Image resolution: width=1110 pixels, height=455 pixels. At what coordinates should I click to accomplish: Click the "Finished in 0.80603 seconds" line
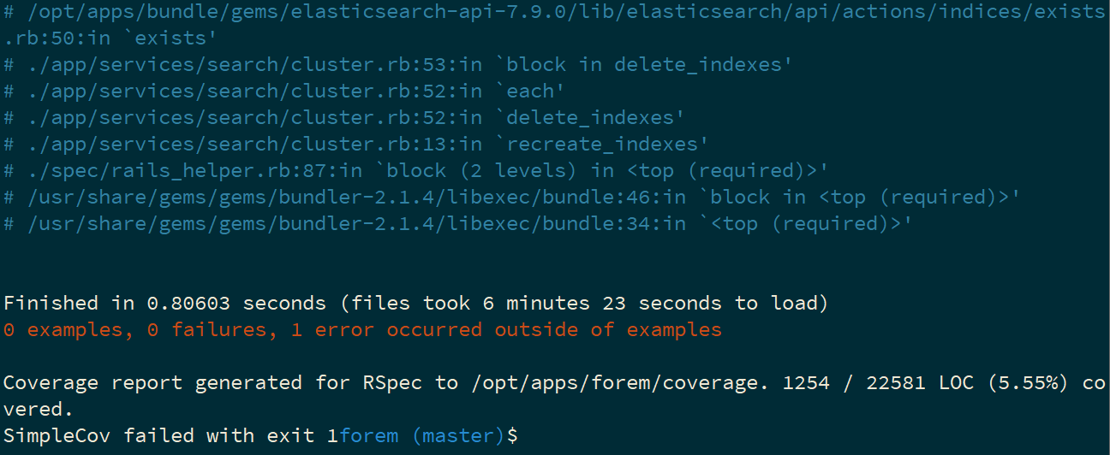tap(416, 304)
